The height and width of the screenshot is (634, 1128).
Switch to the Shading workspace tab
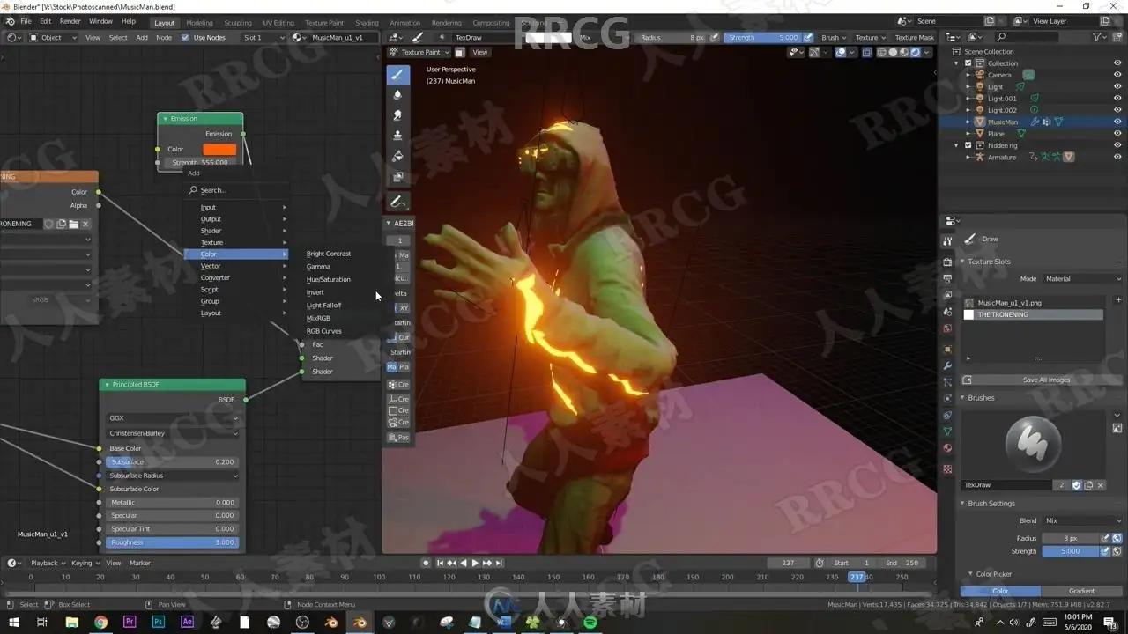[x=367, y=22]
